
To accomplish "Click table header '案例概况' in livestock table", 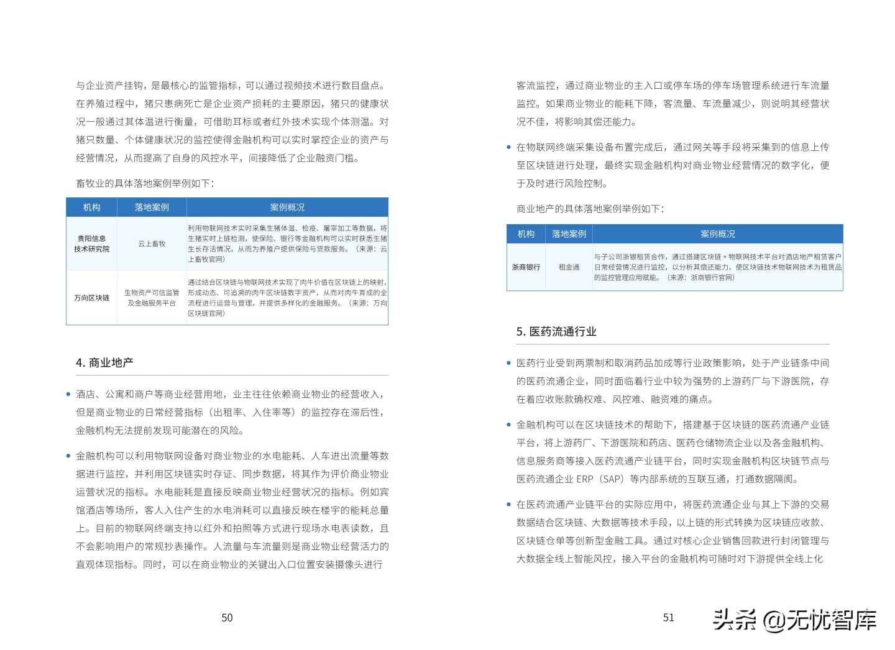I will tap(287, 207).
